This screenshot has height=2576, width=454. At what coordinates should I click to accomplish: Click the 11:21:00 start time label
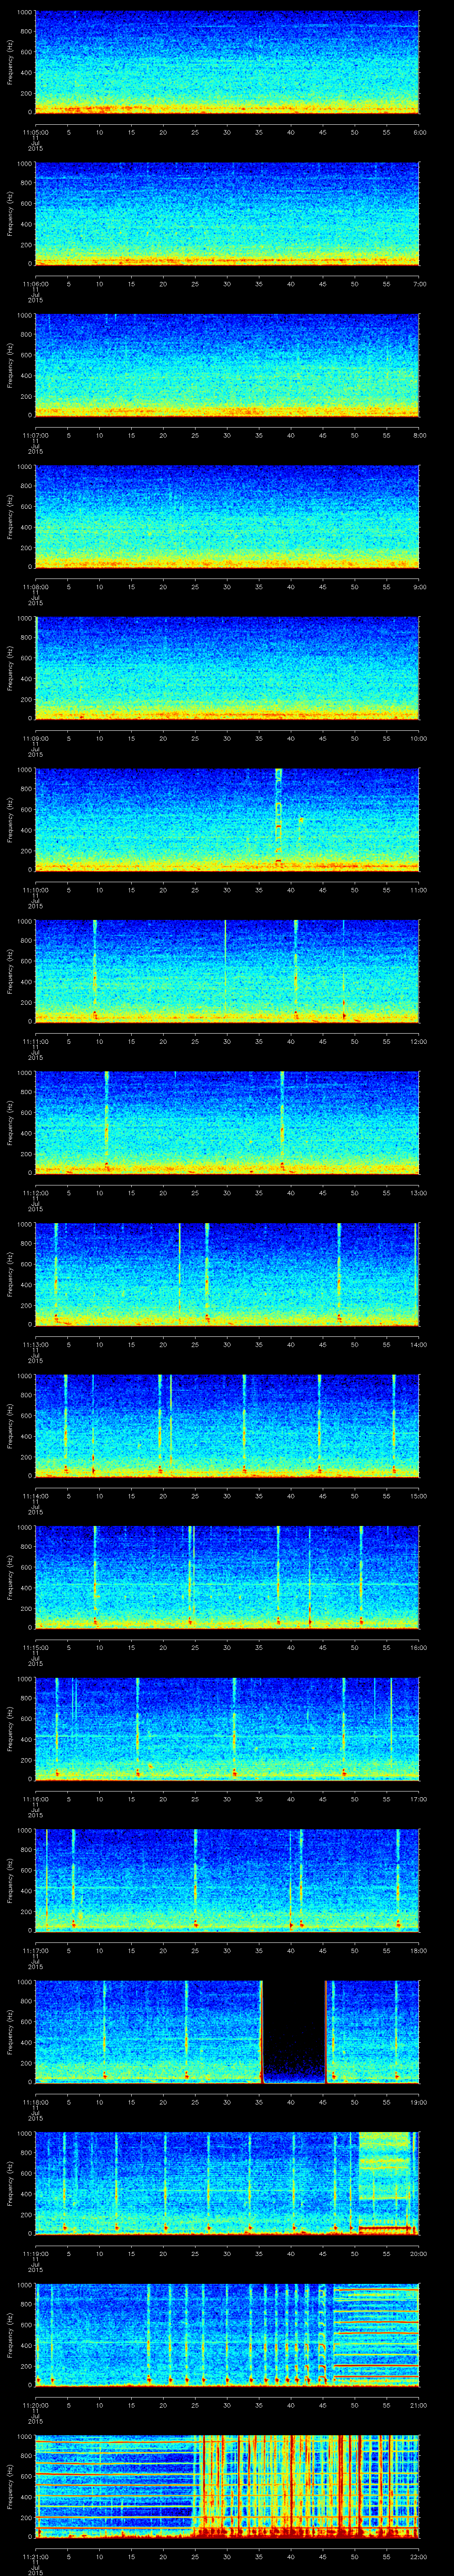click(x=35, y=2556)
